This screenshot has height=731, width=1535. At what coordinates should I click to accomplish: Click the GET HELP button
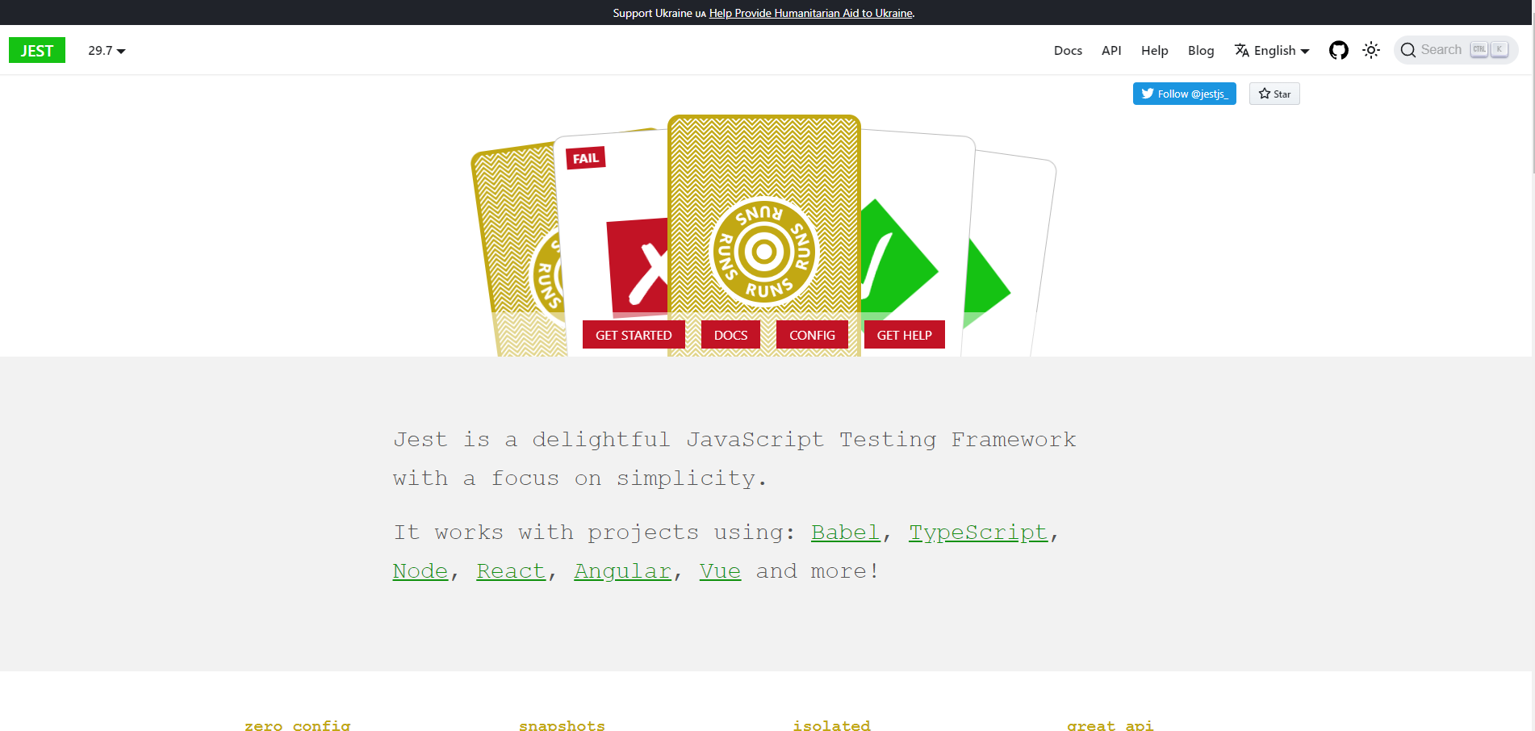[904, 335]
